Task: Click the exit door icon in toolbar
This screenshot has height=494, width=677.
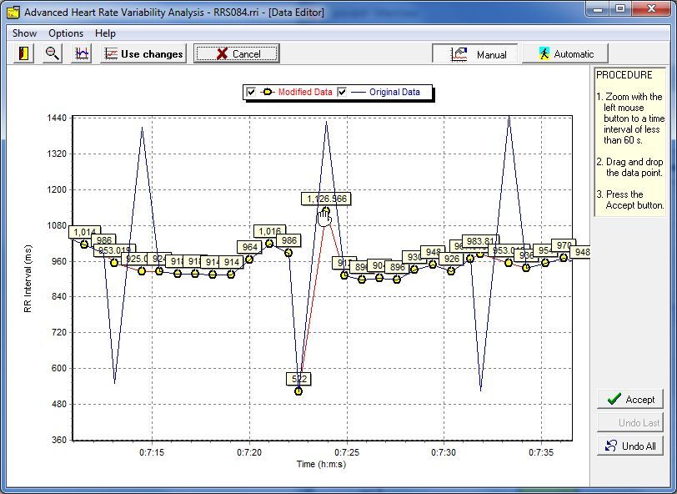Action: 24,53
